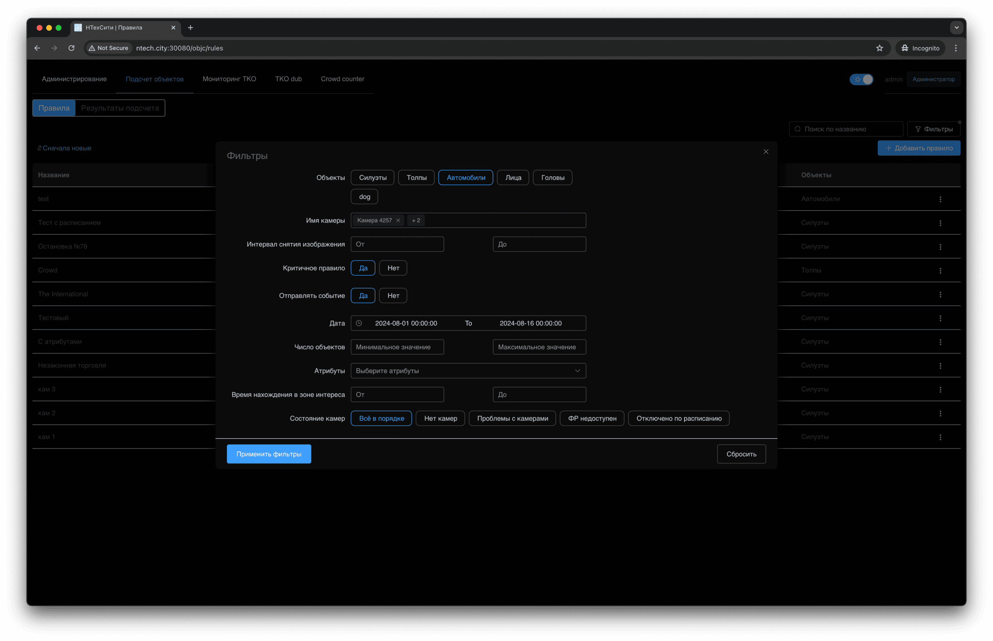Open Результаты подсчета tab
Viewport: 993px width, 641px height.
pyautogui.click(x=120, y=108)
